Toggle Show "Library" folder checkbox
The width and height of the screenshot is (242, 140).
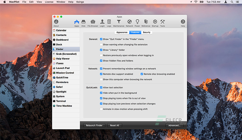click(x=101, y=50)
